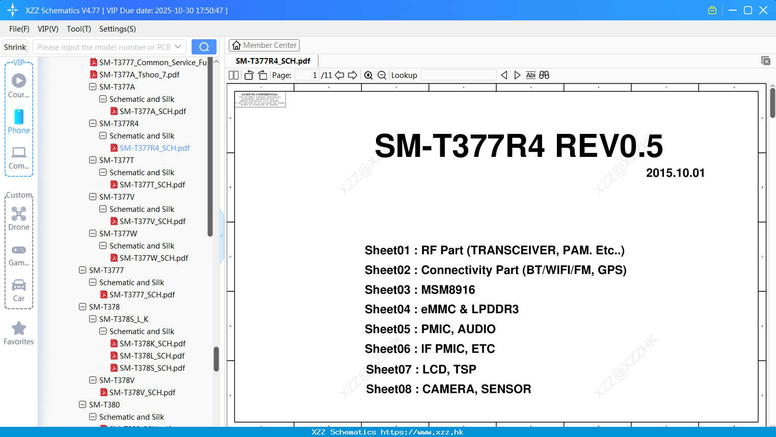Collapse the SM-T377R4 node
Viewport: 776px width, 437px height.
pos(93,123)
